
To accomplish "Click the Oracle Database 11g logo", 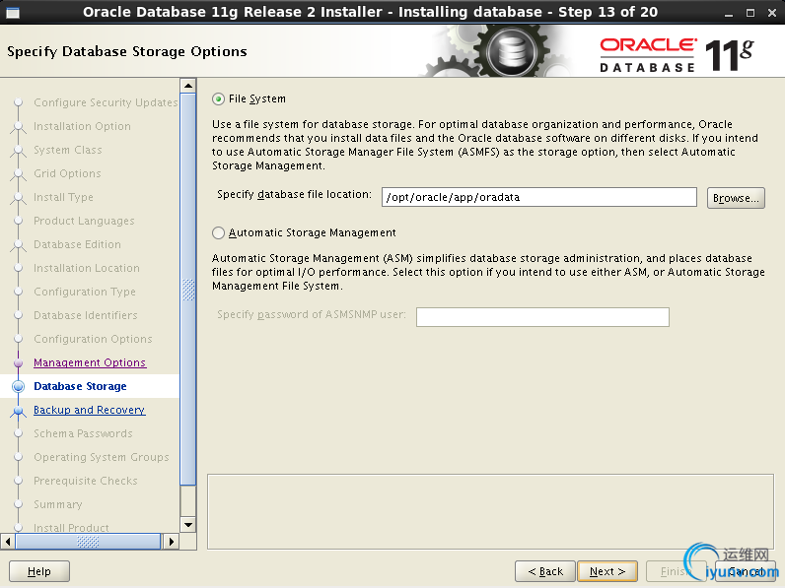I will point(677,54).
